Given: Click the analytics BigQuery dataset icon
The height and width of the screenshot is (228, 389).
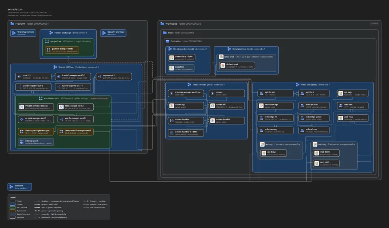Looking at the screenshot, I should tap(172, 68).
